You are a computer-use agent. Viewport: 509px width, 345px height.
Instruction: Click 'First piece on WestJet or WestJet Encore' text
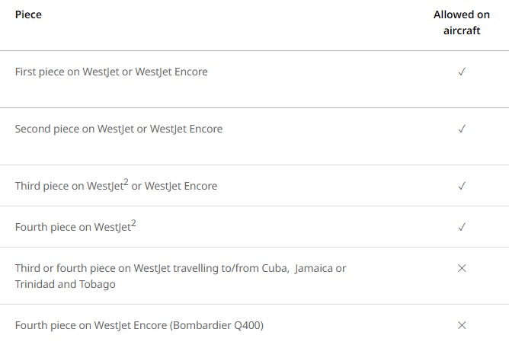111,72
